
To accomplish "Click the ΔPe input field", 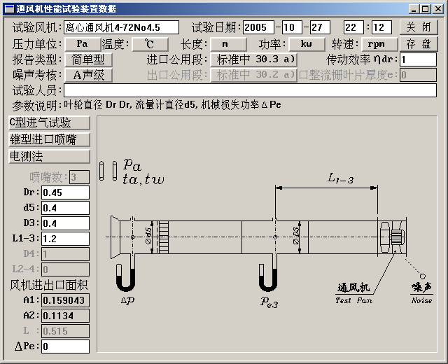I will [x=64, y=346].
